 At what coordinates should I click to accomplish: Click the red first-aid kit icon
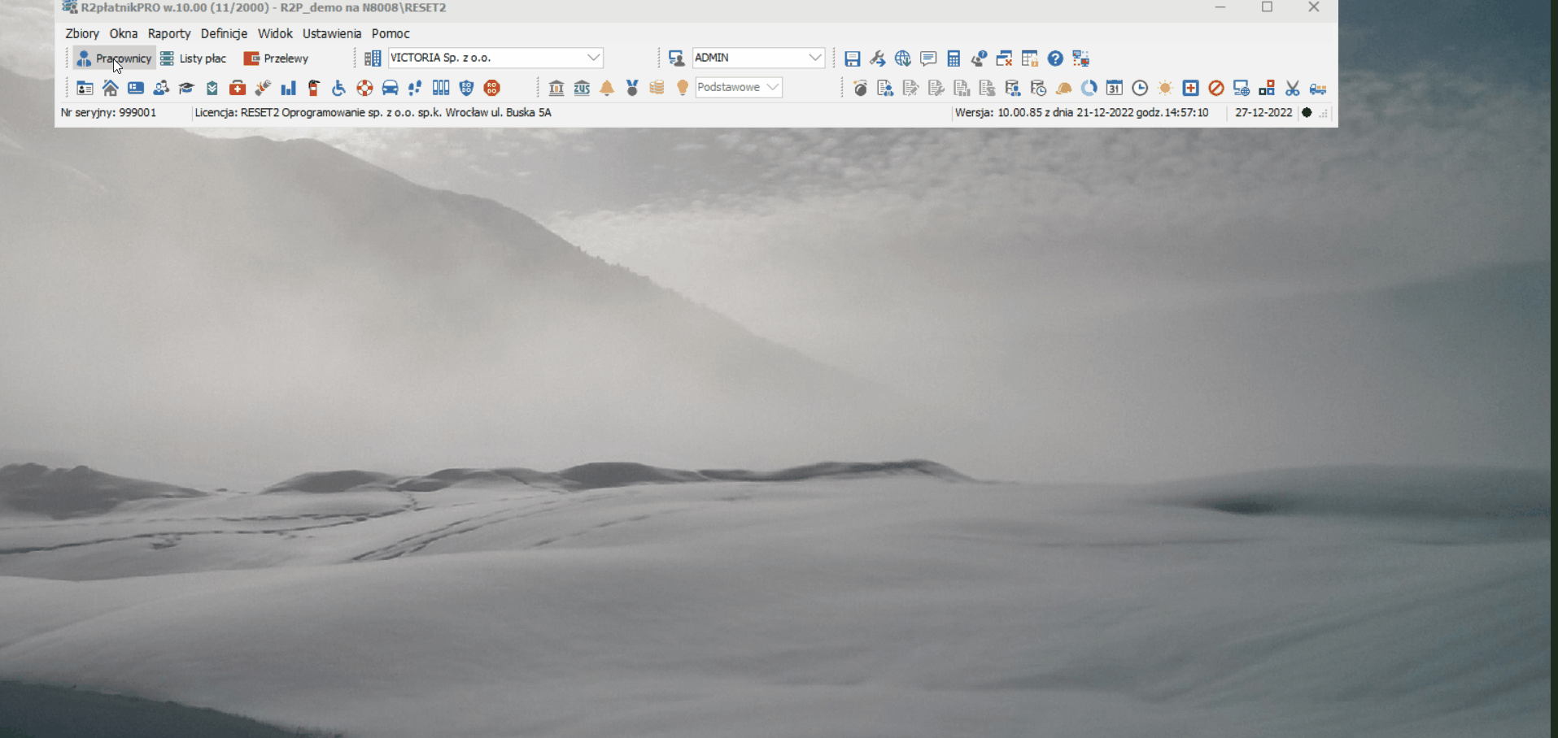tap(238, 88)
